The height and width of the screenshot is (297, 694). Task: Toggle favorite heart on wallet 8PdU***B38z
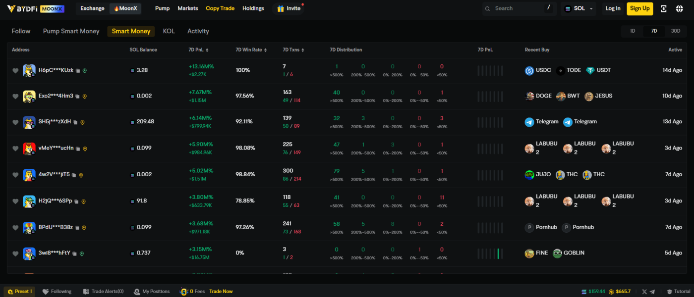point(15,228)
